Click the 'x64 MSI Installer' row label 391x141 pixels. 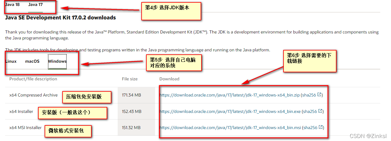pos(25,128)
